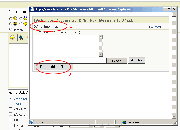Select the crazy zigzag-mouth smiley radio button
The image size is (180, 130).
coord(10,24)
